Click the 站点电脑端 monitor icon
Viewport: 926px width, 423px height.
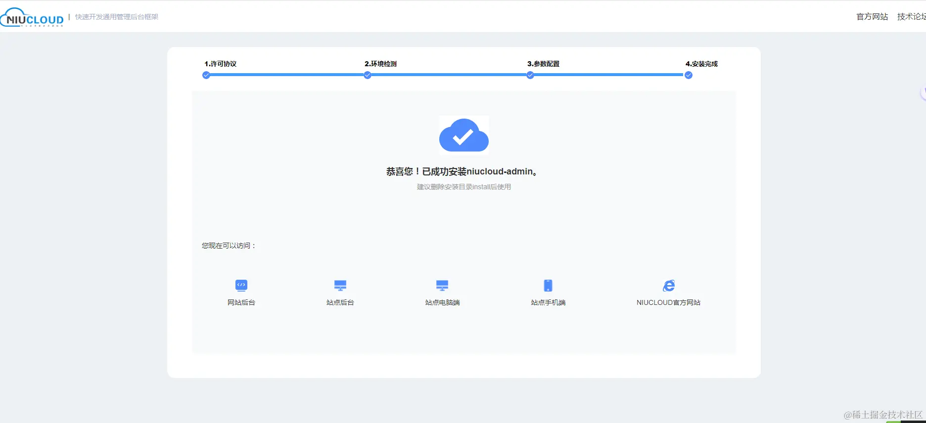pos(442,285)
